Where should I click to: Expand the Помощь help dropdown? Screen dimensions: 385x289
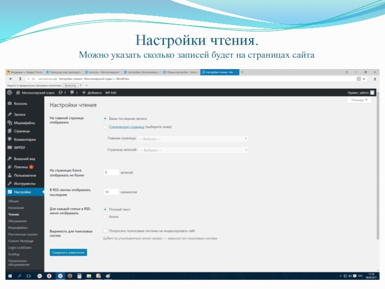359,100
